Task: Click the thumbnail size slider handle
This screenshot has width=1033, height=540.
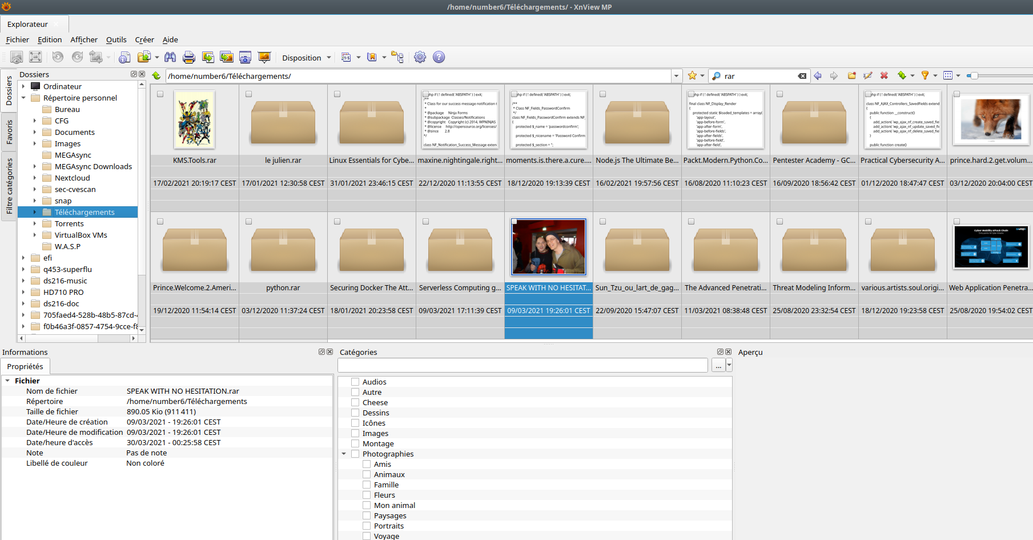Action: (x=974, y=75)
